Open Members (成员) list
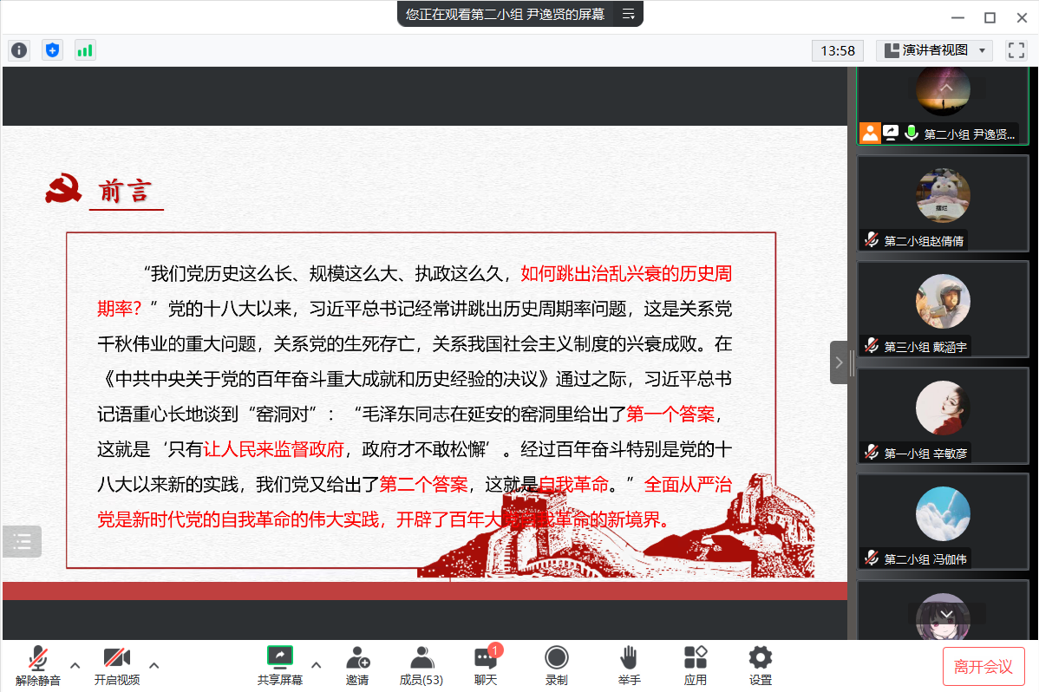This screenshot has height=692, width=1039. (421, 666)
